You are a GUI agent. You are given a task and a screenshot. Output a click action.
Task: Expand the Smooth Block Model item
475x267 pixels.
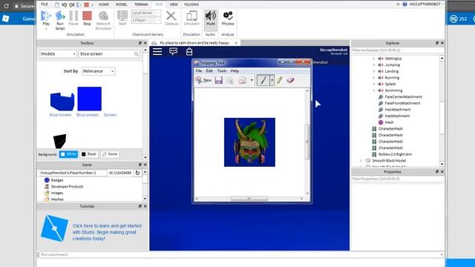click(x=361, y=161)
